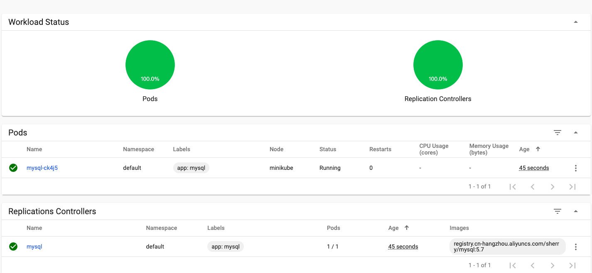Click Replications Controllers Namespace column header
The image size is (592, 273).
pos(161,228)
